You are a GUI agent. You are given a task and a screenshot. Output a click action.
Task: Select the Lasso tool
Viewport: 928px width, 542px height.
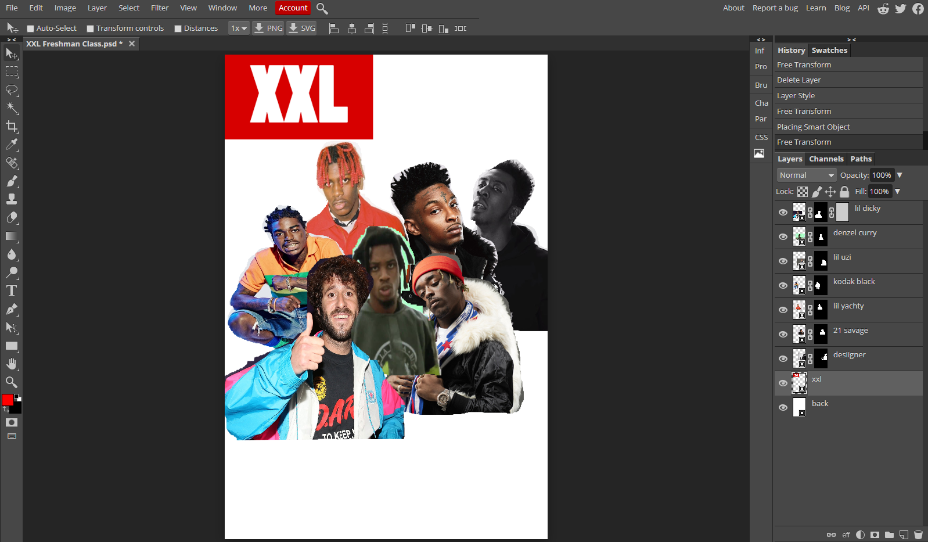pos(12,90)
